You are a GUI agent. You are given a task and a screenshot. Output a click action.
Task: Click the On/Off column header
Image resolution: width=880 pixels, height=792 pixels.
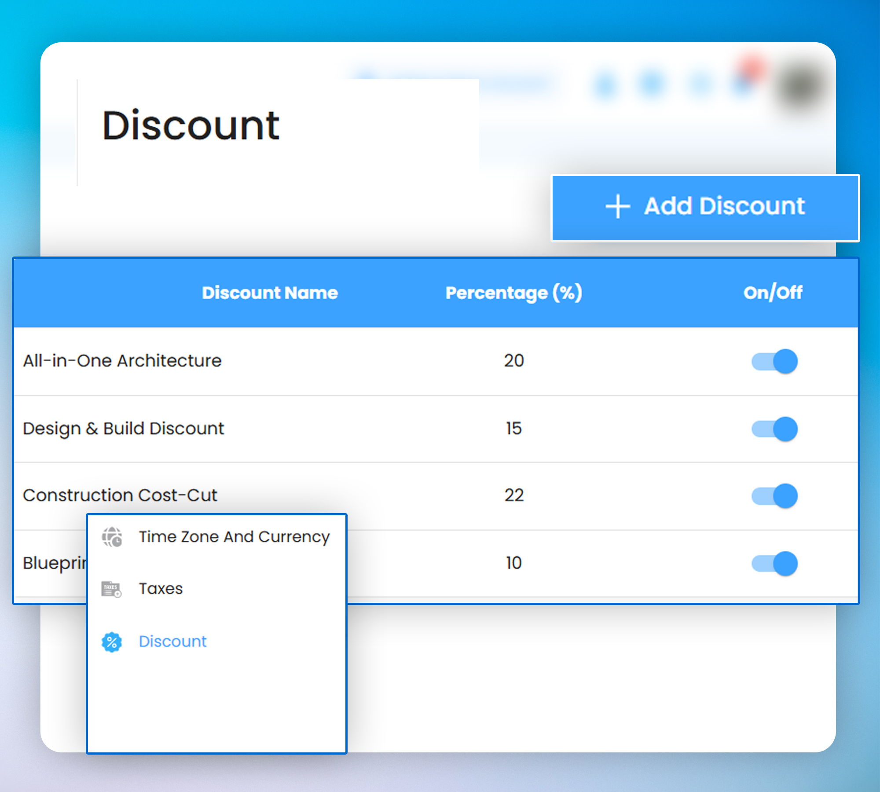click(773, 293)
